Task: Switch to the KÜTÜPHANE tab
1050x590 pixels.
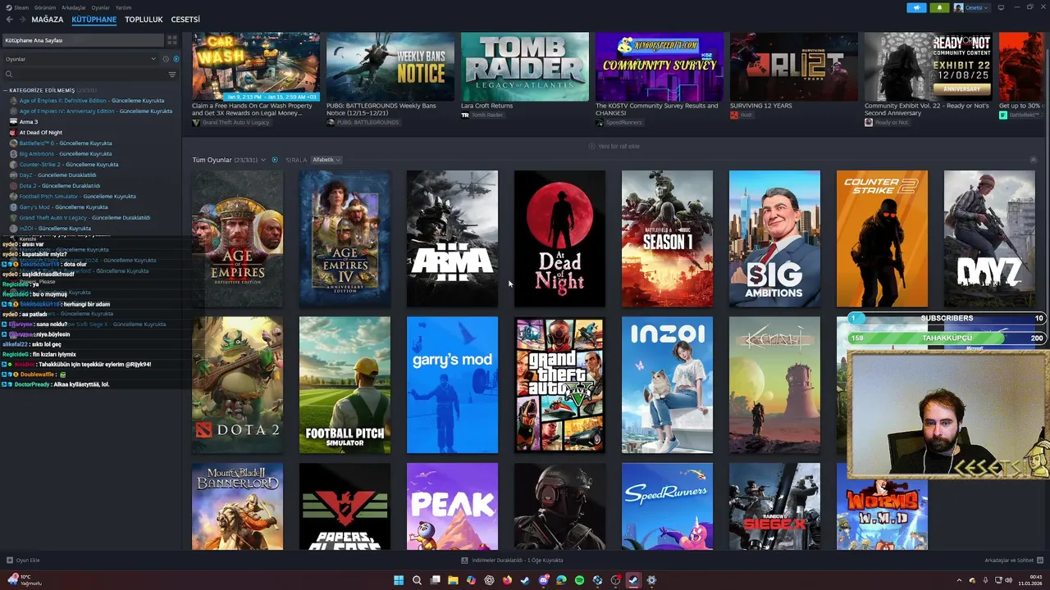Action: (x=94, y=19)
